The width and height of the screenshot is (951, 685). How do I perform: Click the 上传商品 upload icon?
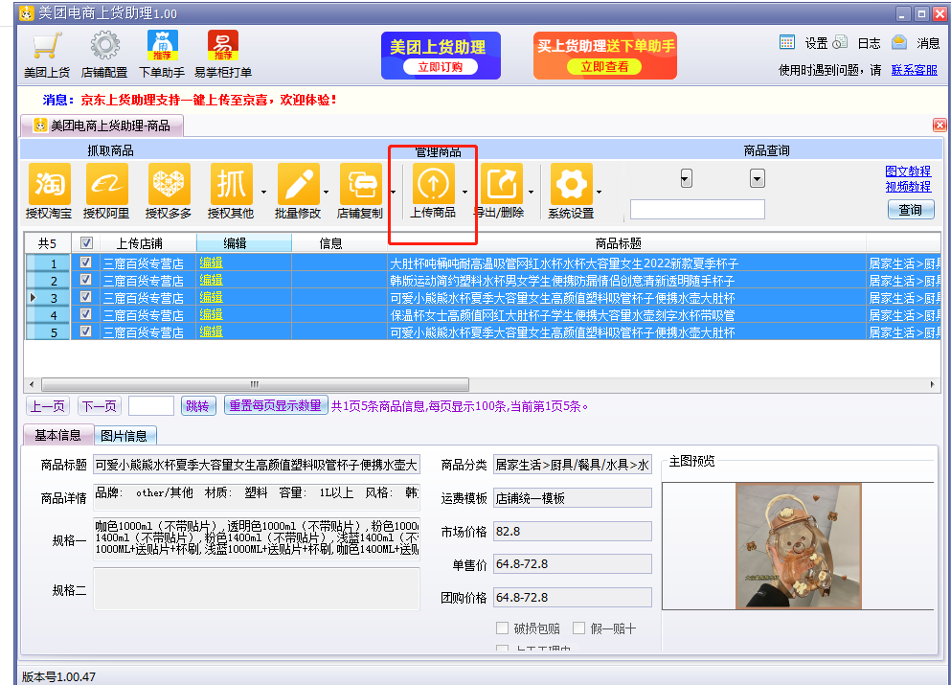[433, 184]
